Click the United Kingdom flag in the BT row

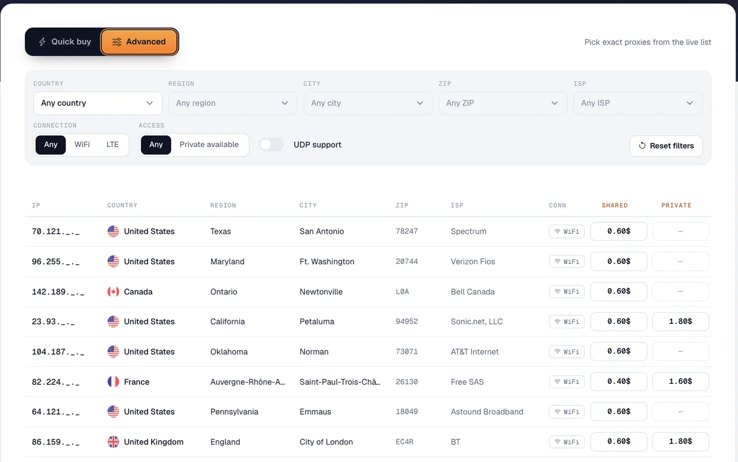[114, 442]
